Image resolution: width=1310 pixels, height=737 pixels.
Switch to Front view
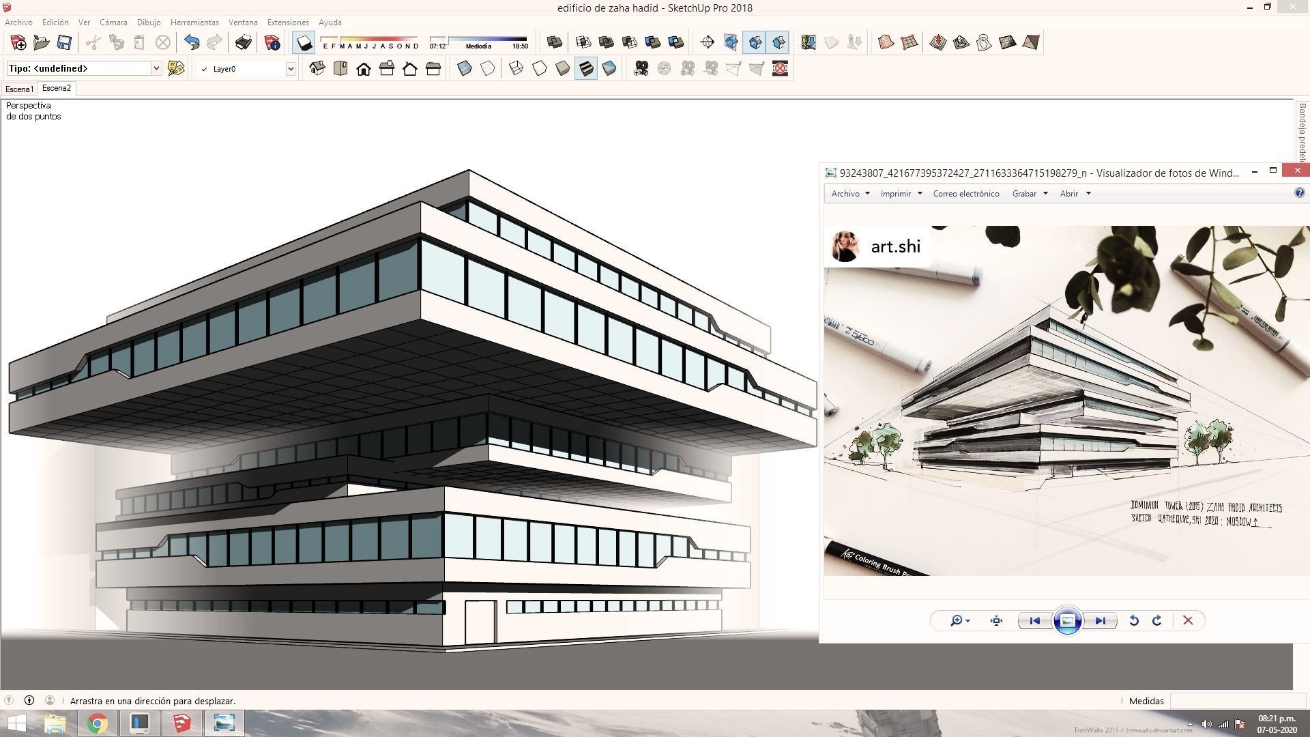[364, 68]
